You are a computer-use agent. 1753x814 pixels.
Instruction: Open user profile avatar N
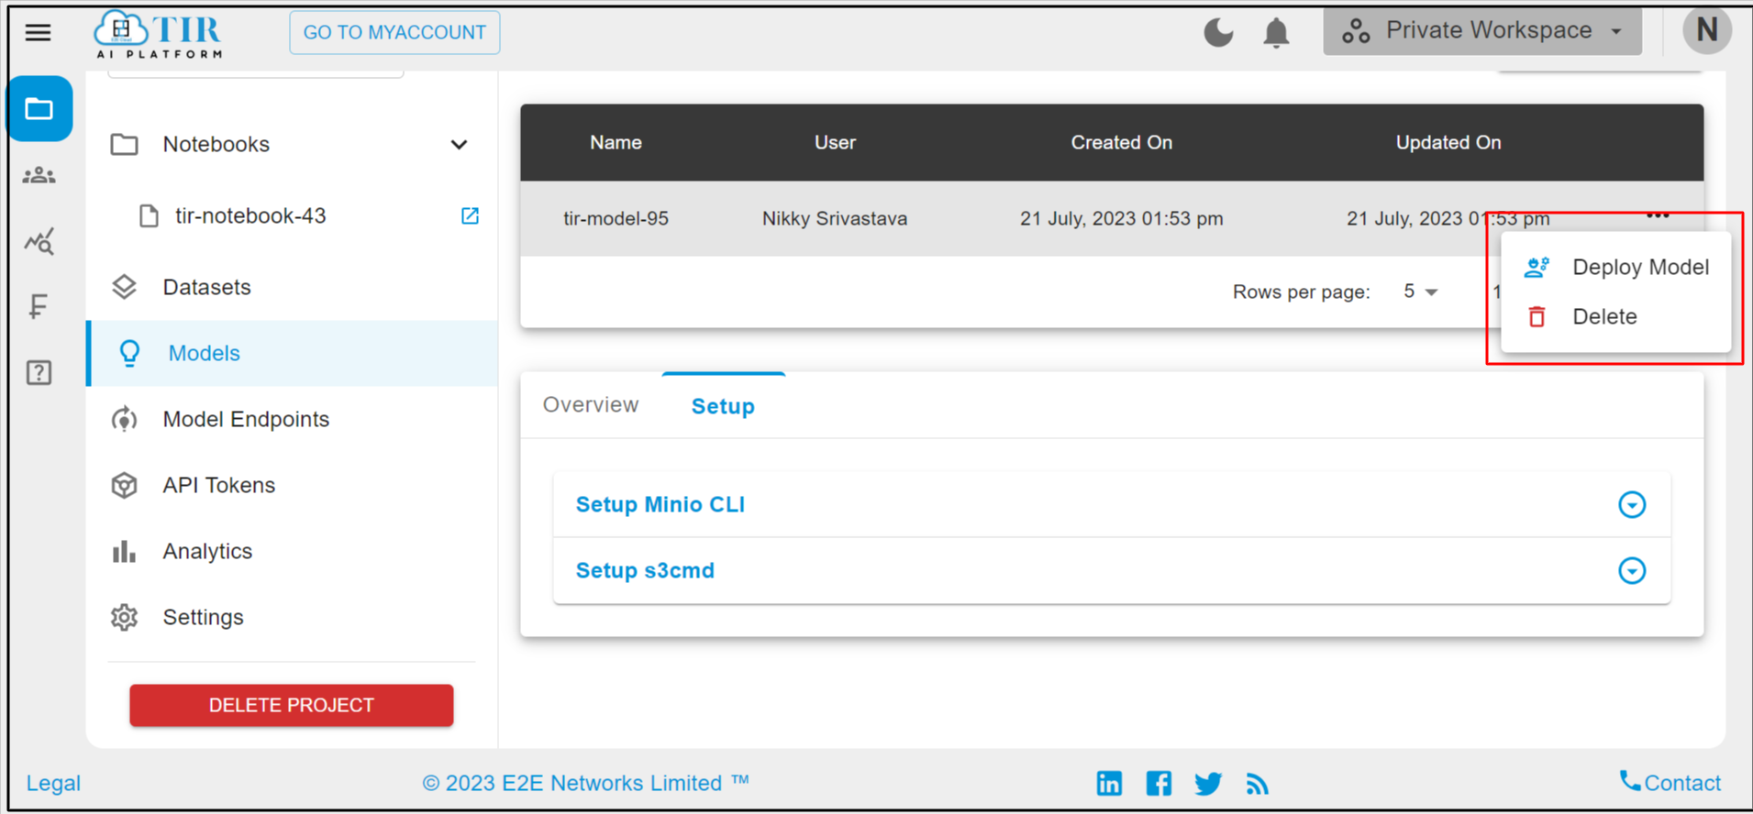tap(1706, 30)
